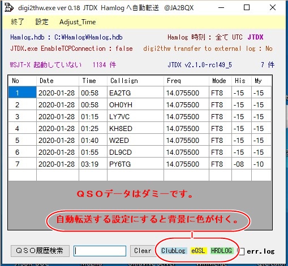Close the digi2thw window
Image resolution: width=288 pixels, height=266 pixels.
coord(273,7)
